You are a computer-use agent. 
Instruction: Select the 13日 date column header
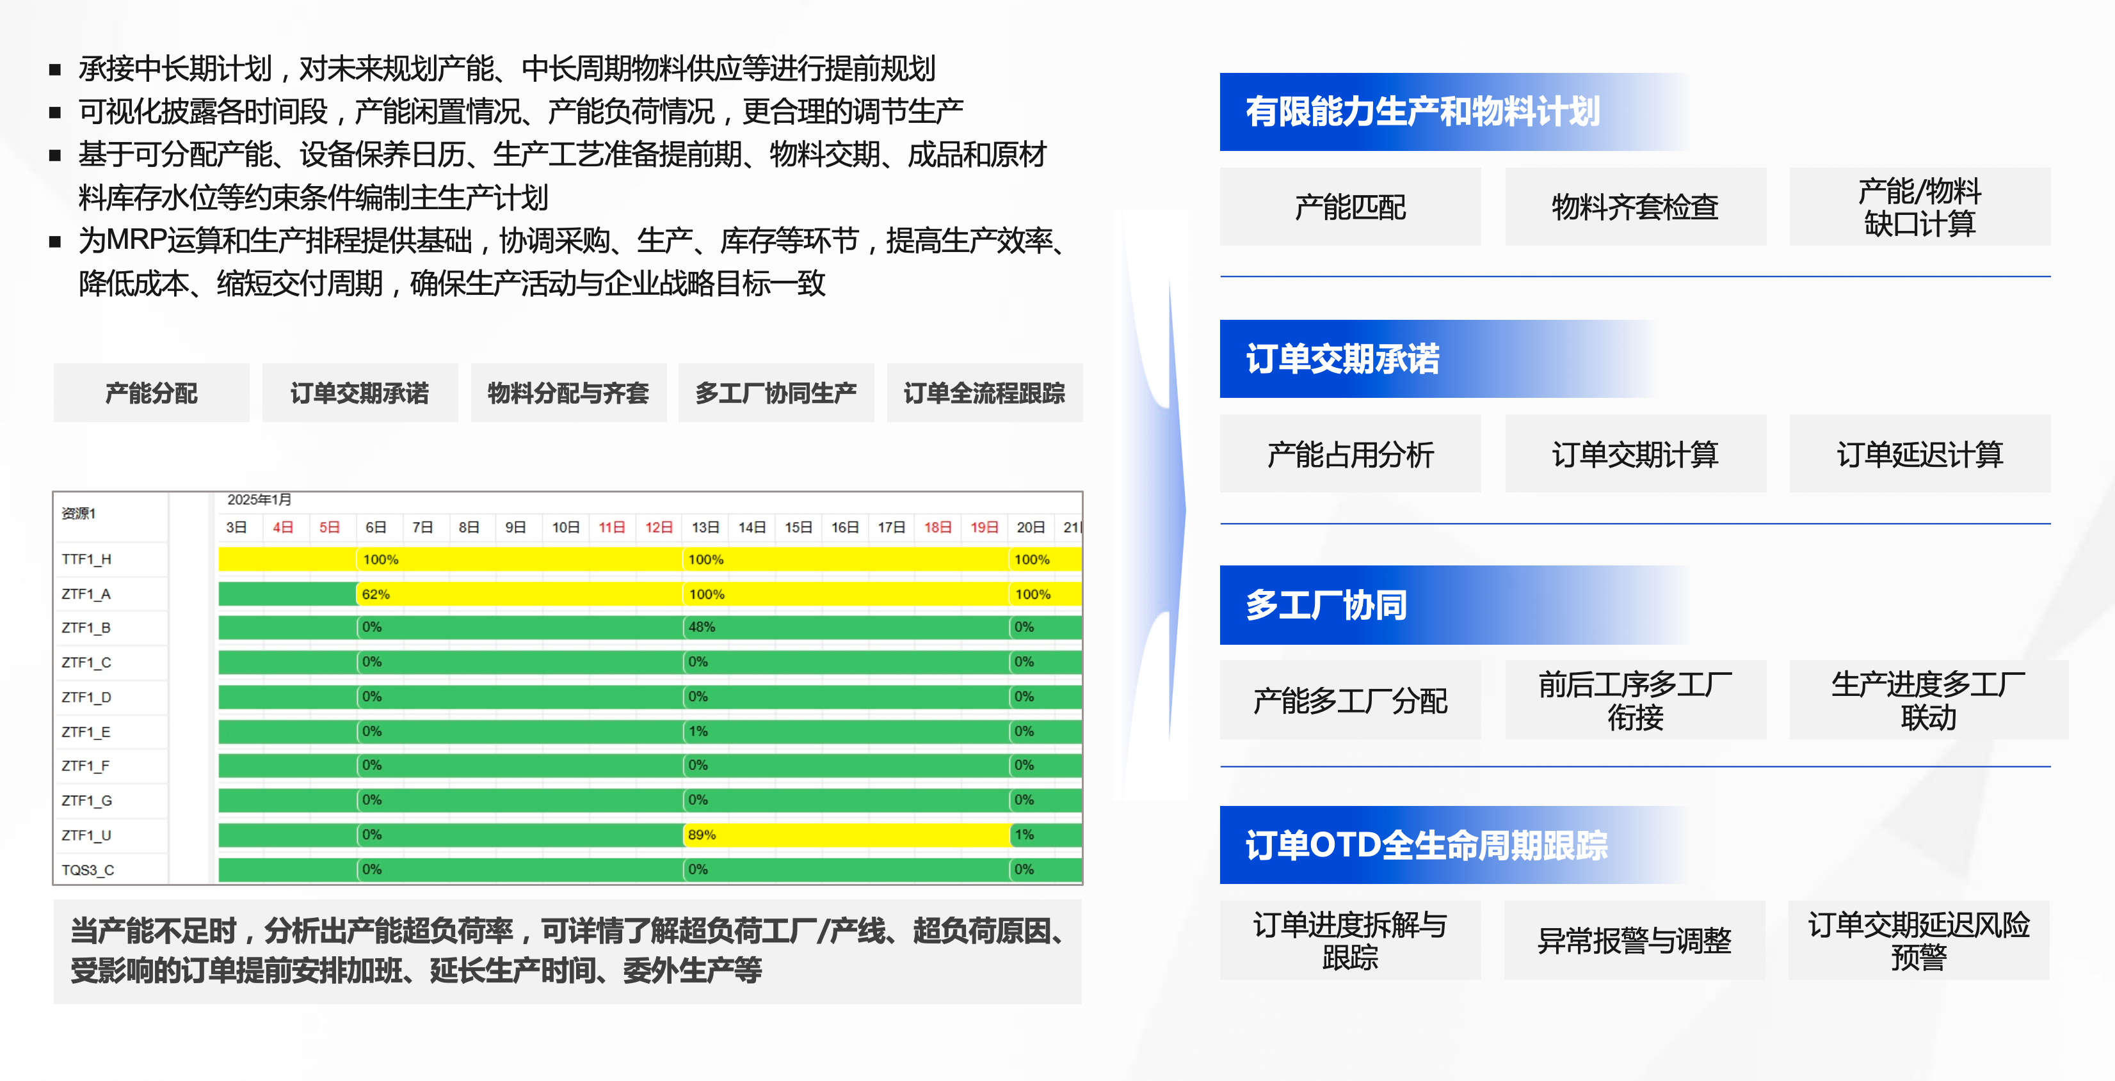pos(704,527)
